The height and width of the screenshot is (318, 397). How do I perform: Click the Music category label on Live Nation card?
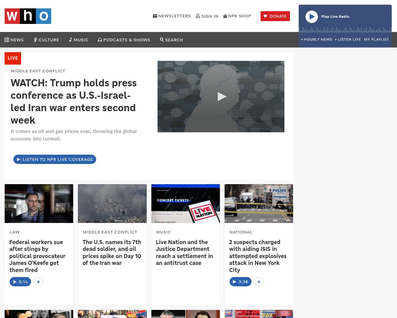coord(163,232)
